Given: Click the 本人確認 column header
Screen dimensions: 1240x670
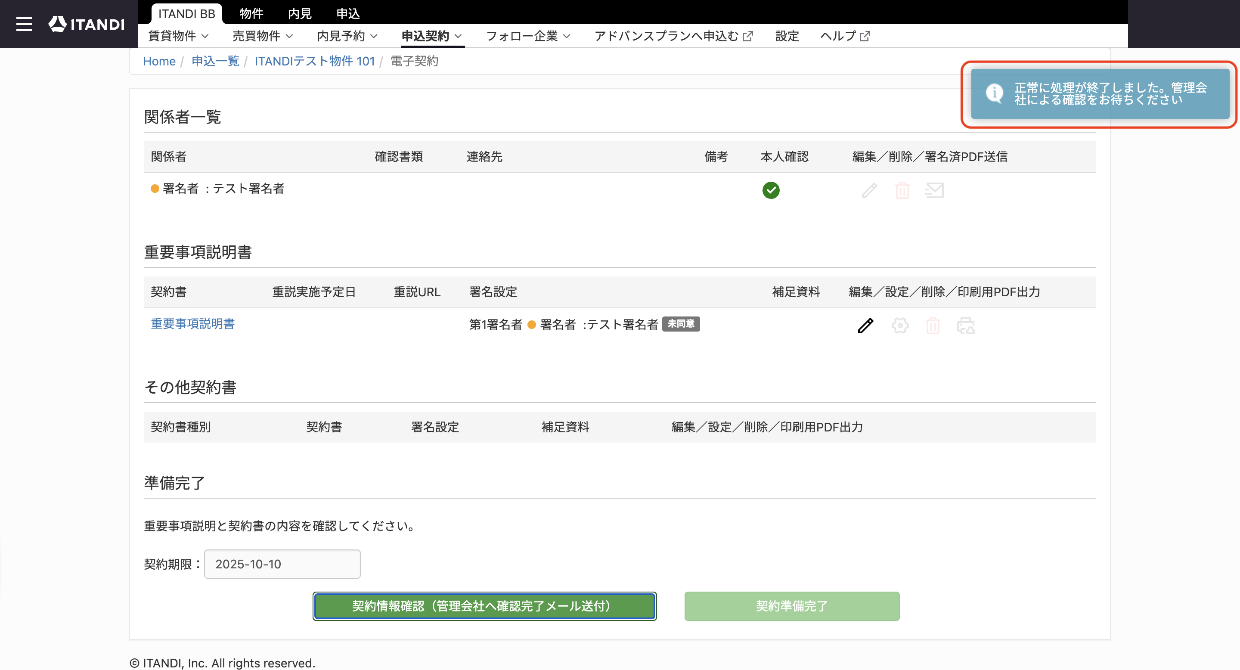Looking at the screenshot, I should [x=784, y=157].
